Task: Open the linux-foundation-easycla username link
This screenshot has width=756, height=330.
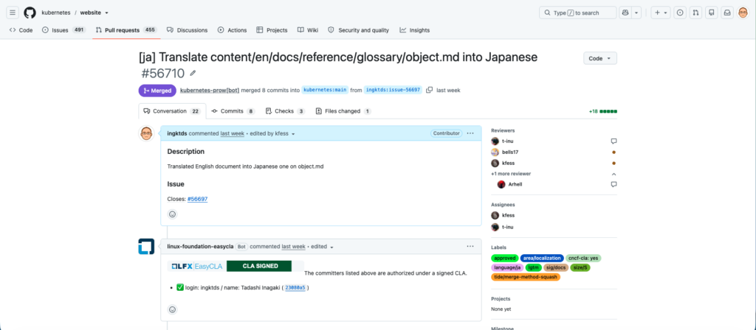Action: [x=201, y=246]
